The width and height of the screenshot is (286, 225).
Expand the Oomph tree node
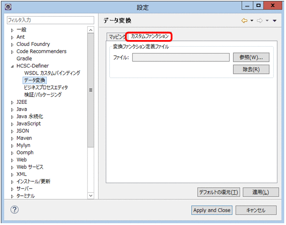[x=12, y=153]
